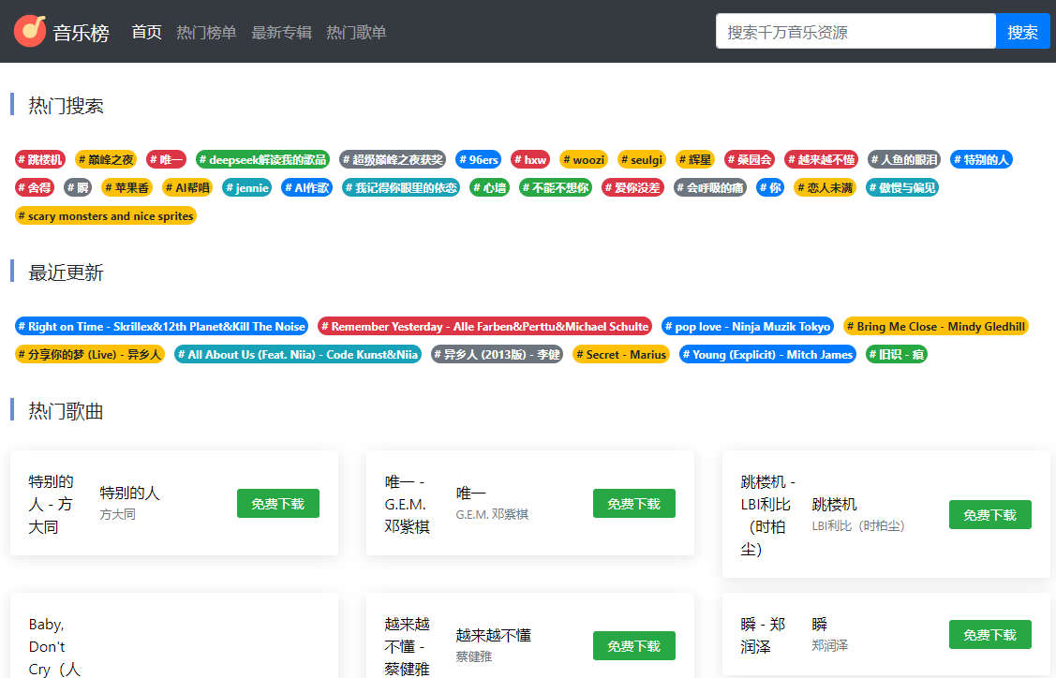
Task: Click 免费下载 for 特别的人 song
Action: (x=278, y=504)
